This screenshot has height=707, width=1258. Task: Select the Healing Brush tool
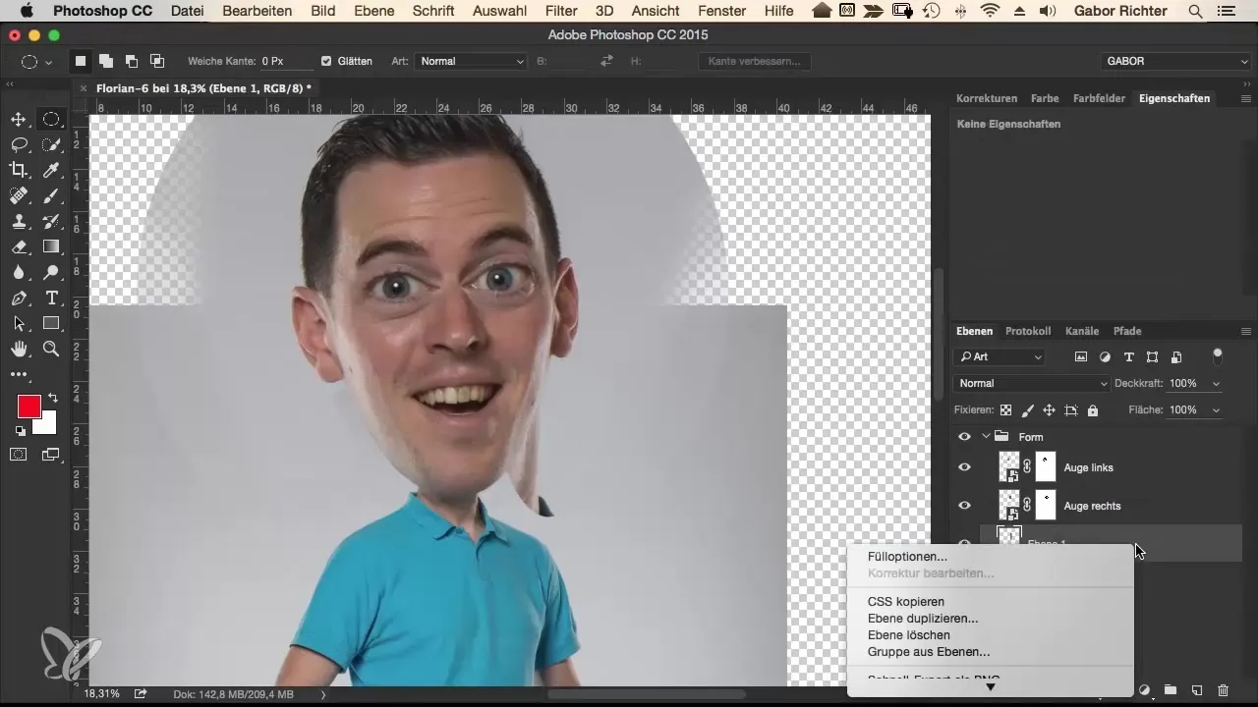(19, 195)
